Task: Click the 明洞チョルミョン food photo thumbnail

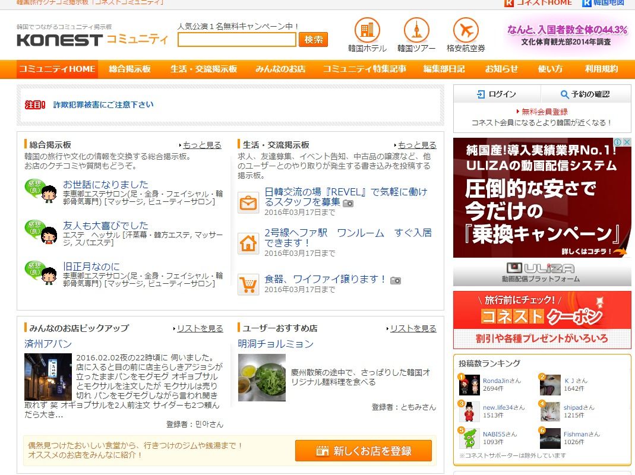Action: pos(261,378)
